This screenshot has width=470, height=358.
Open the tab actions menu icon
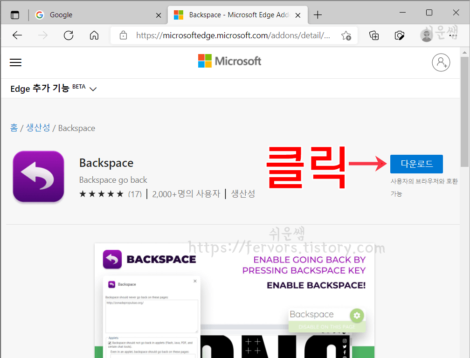15,14
